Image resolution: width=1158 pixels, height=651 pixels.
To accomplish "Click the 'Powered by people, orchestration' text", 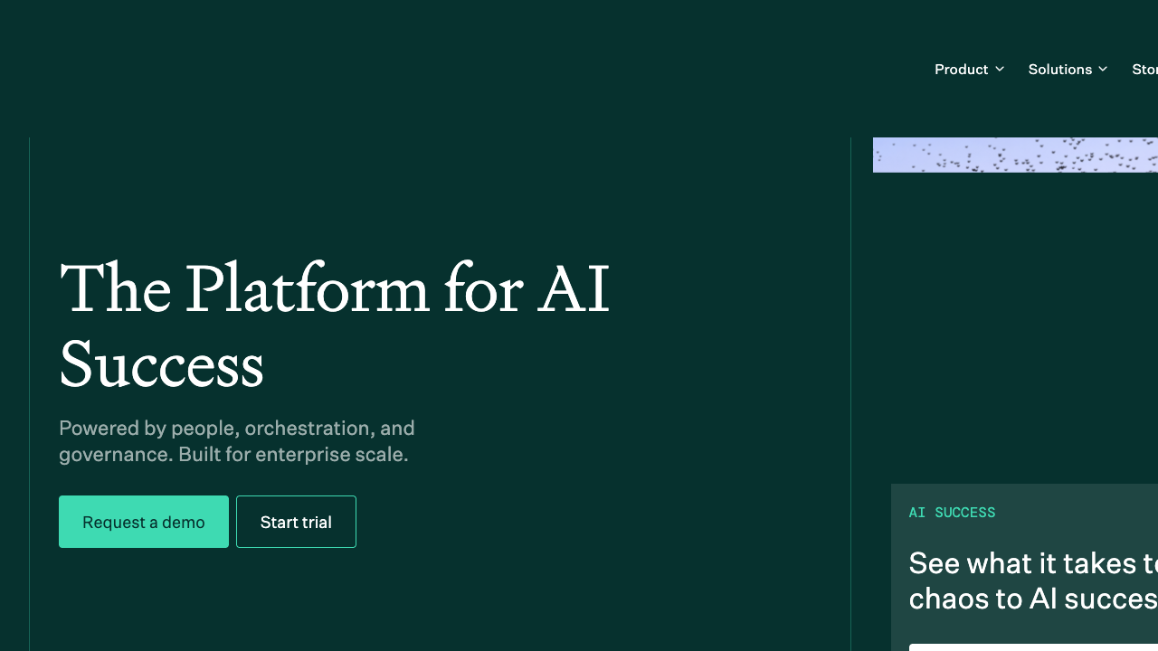I will [x=237, y=428].
